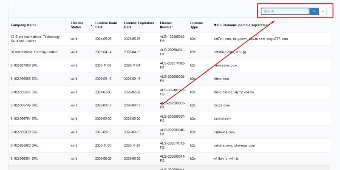Focus the Search input field
340x170 pixels.
click(285, 11)
